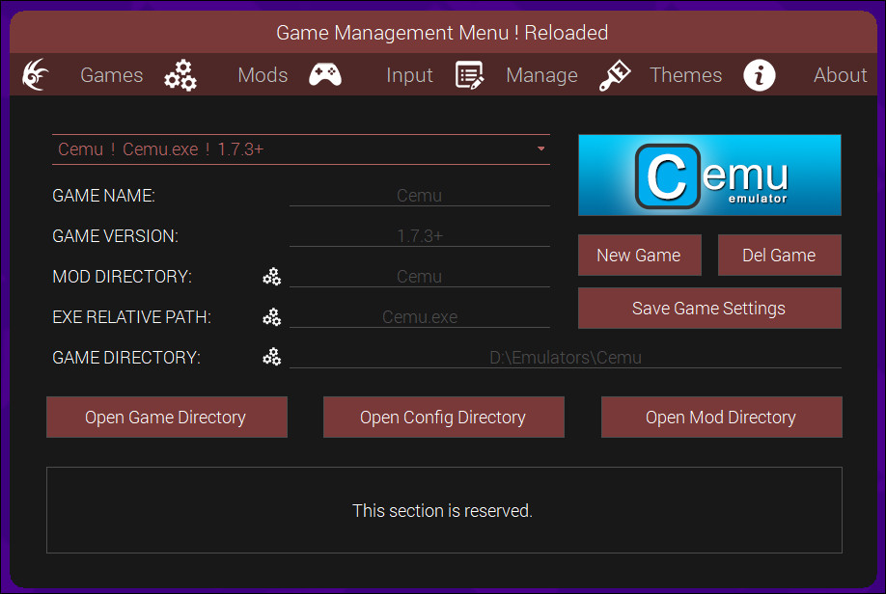Click gears icon next to MOD DIRECTORY
Image resolution: width=886 pixels, height=594 pixels.
(x=272, y=277)
